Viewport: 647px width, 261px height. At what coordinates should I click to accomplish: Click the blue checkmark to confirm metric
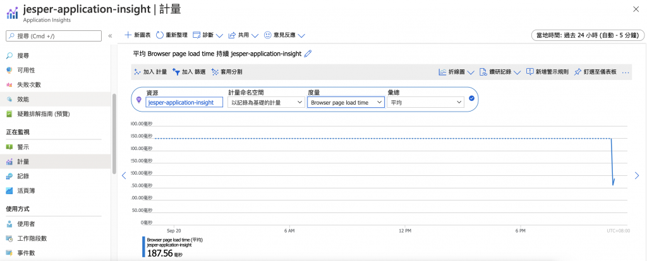(471, 98)
